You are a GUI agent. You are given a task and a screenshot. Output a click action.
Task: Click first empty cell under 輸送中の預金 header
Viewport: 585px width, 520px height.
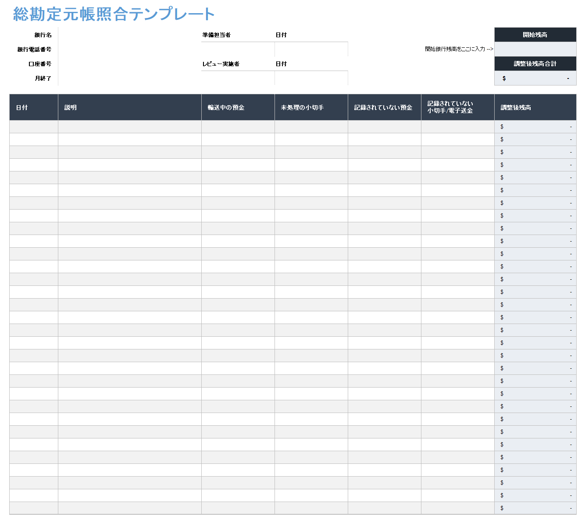click(x=238, y=127)
